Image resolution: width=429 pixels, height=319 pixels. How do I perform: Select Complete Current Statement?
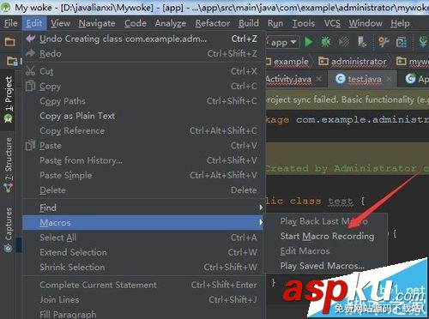(142, 285)
